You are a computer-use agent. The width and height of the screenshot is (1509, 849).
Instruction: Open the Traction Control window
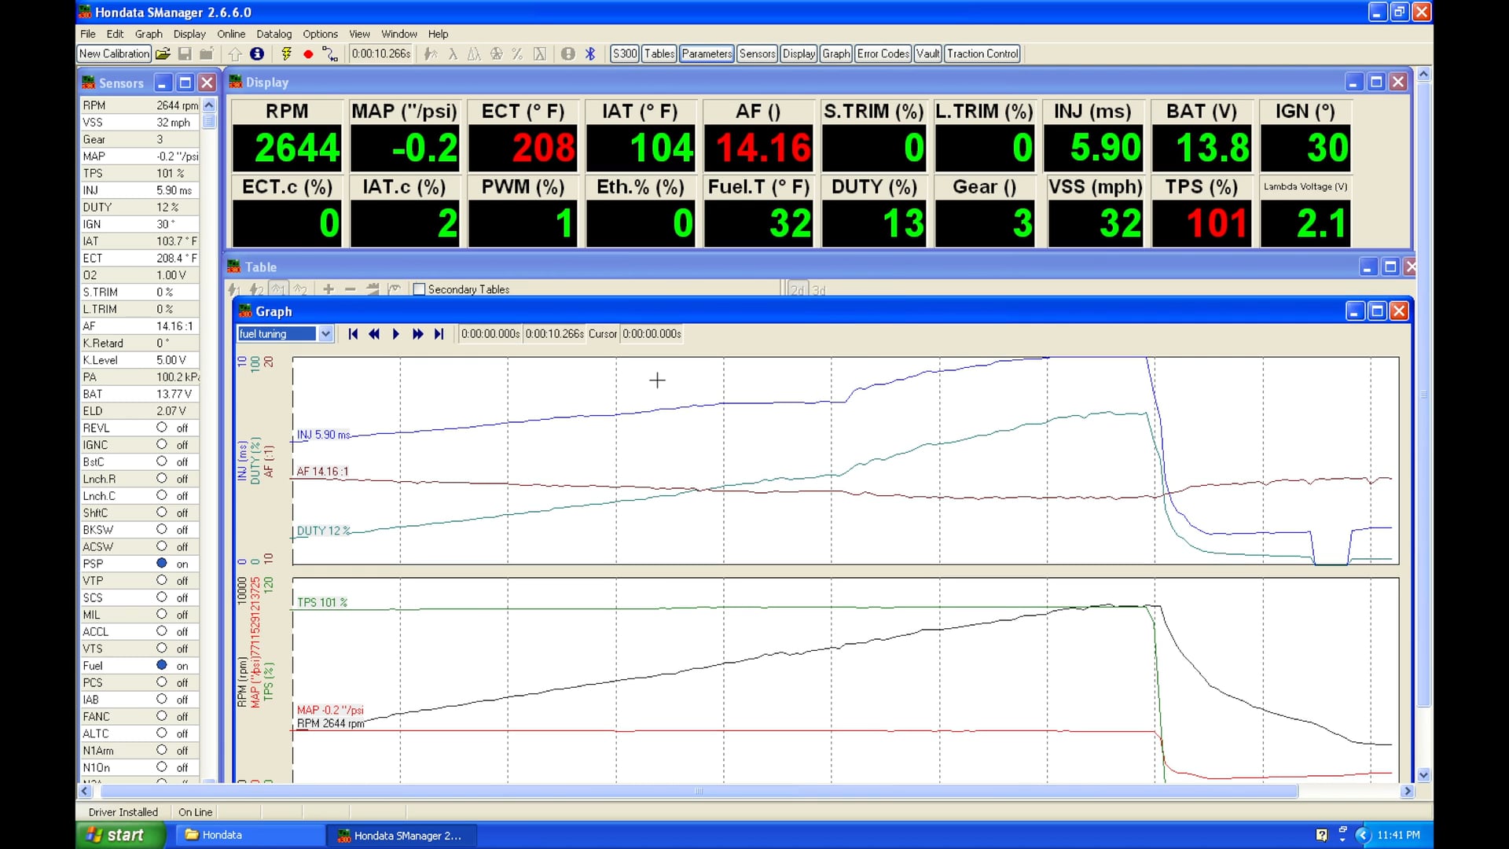(x=982, y=53)
